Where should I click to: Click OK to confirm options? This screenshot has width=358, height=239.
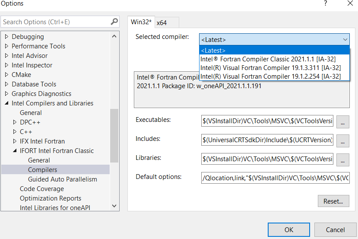(289, 229)
